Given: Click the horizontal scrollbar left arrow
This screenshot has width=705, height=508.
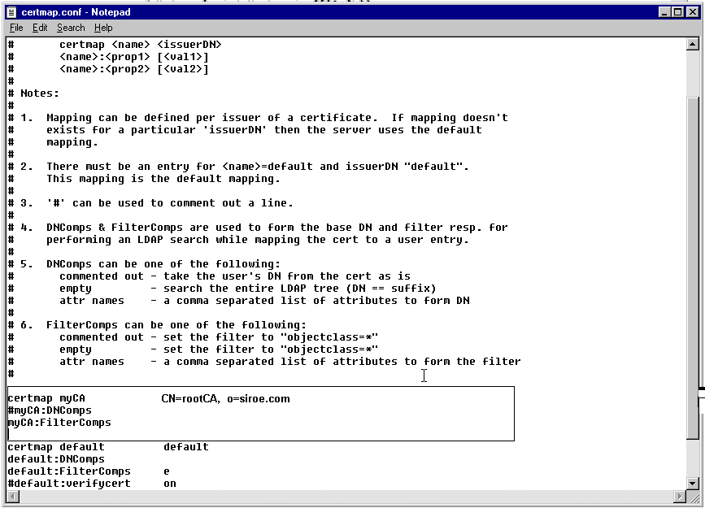Looking at the screenshot, I should 13,497.
